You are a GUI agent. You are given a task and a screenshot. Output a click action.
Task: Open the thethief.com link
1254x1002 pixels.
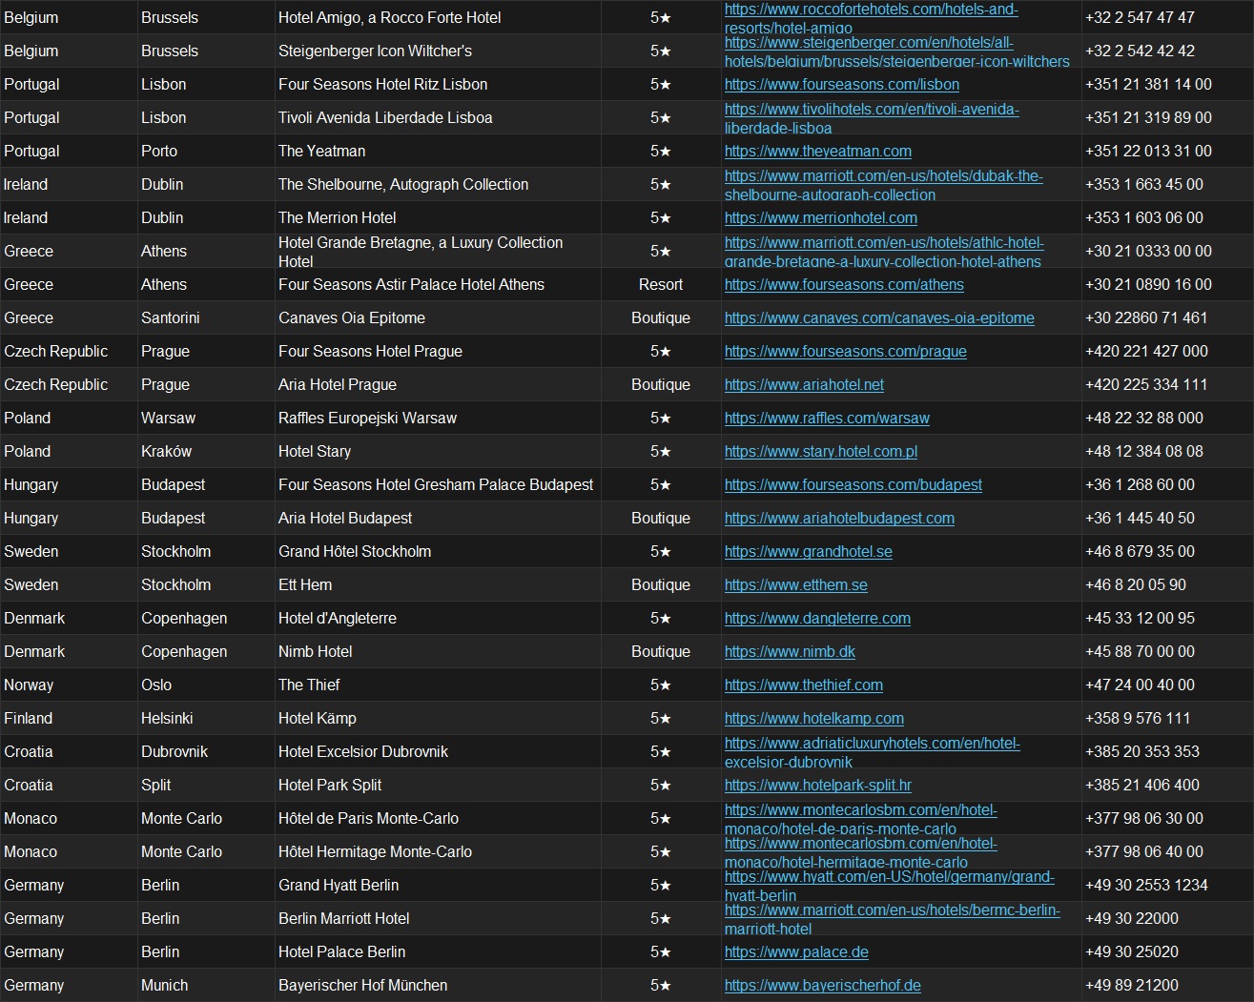804,685
